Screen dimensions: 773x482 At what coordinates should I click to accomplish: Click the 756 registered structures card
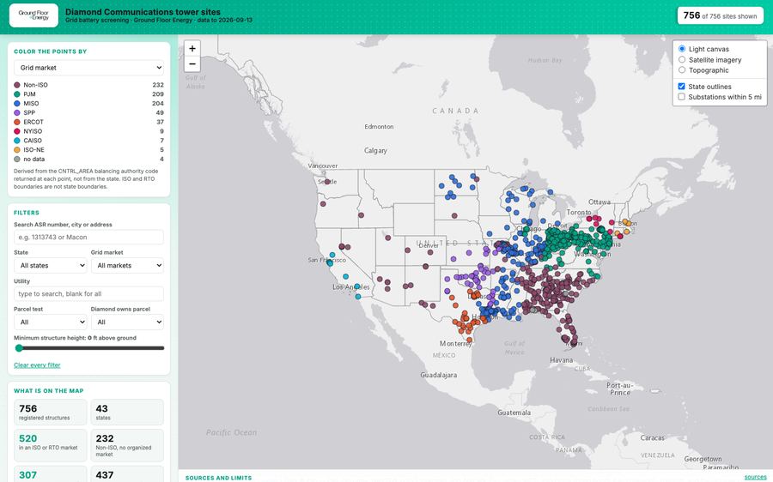click(51, 412)
